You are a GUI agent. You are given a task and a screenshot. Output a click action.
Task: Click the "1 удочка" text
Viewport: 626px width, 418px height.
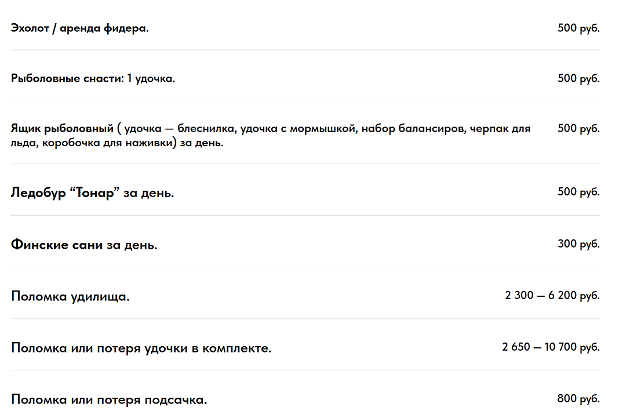coord(154,78)
